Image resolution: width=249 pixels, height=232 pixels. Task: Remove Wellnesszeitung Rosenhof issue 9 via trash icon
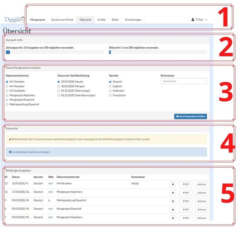[x=173, y=201]
